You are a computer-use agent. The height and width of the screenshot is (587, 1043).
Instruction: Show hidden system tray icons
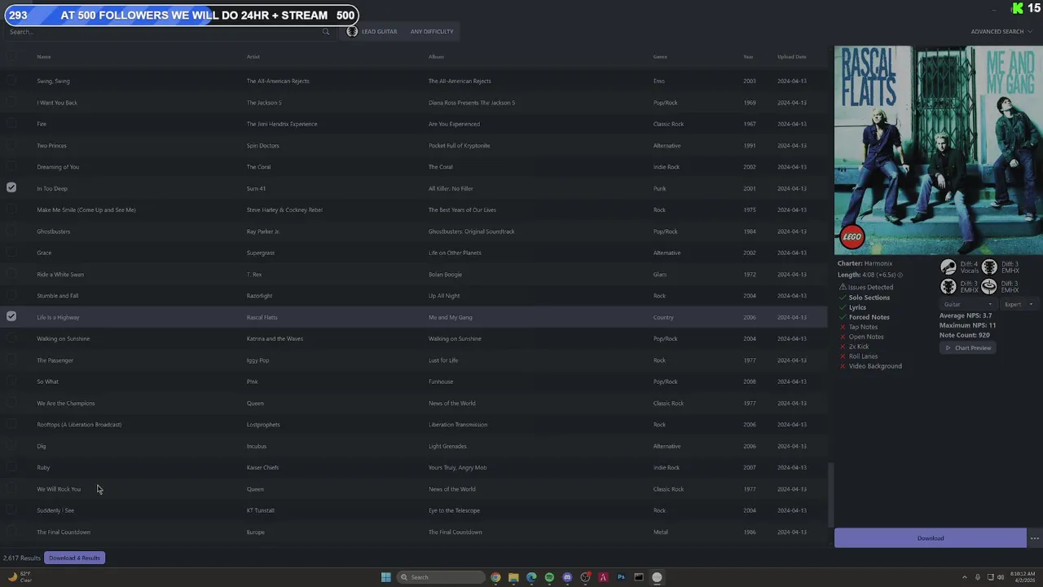[965, 577]
